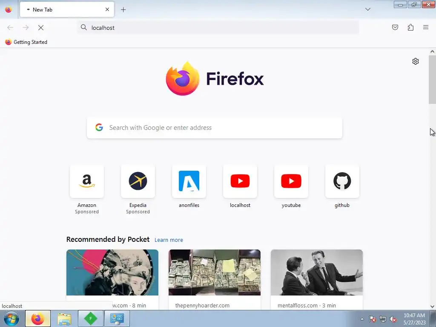Open new tab personalize gear icon
Screen dimensions: 436x327
[x=416, y=61]
